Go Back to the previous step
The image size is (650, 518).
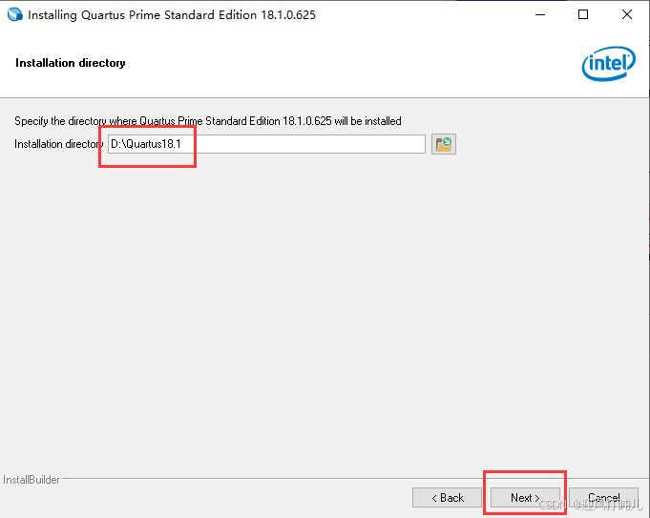pyautogui.click(x=447, y=497)
